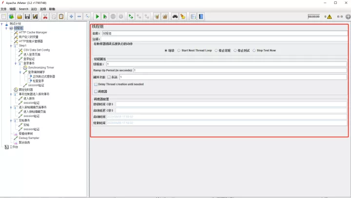This screenshot has width=351, height=198.
Task: Click the Paste clipboard icon
Action: [x=61, y=17]
